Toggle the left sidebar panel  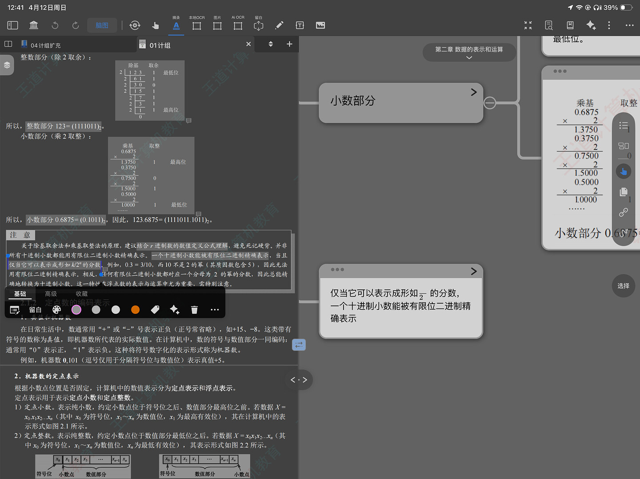coord(13,25)
